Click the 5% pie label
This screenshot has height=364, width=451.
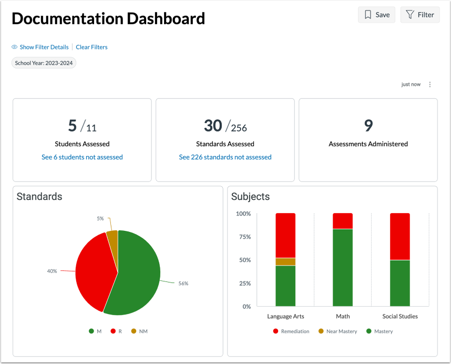tap(100, 219)
